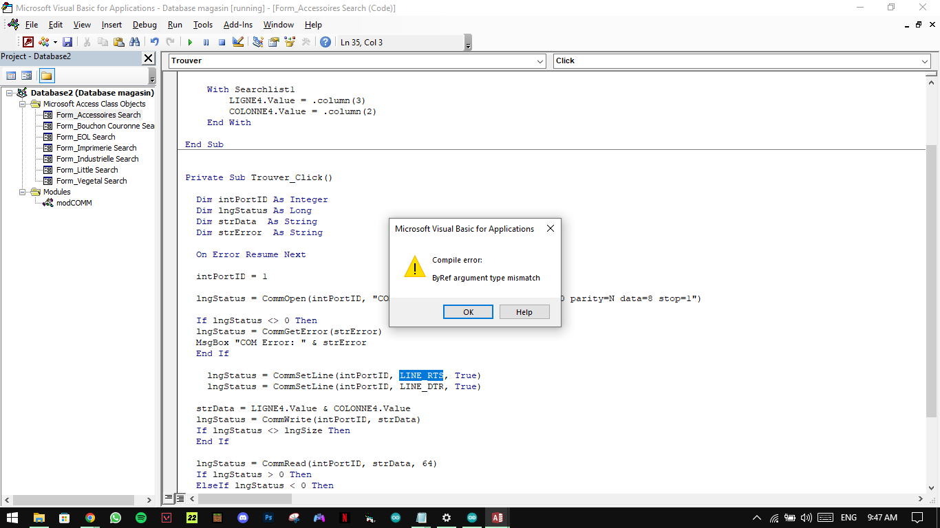Open Discord from the taskbar
This screenshot has width=940, height=528.
click(x=243, y=518)
